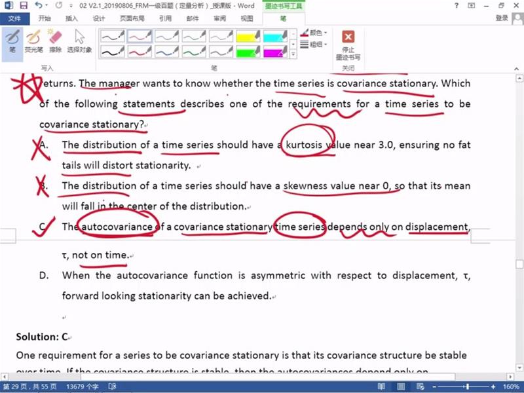Customize Quick Access Toolbar dropdown
This screenshot has height=393, width=524.
(x=71, y=6)
